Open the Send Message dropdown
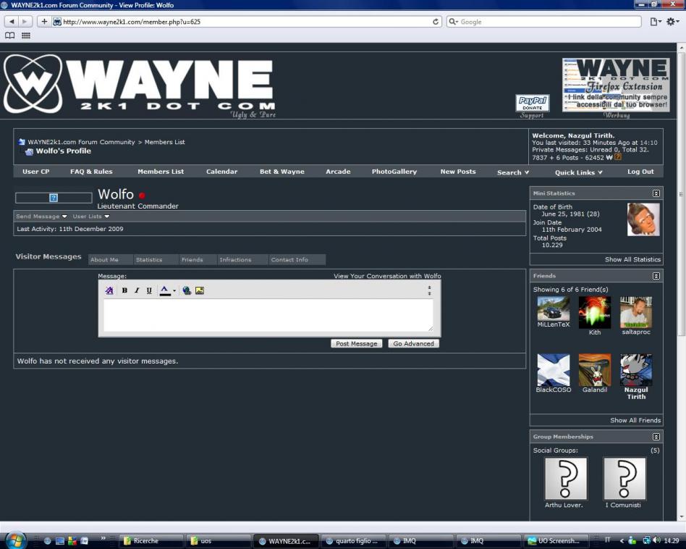This screenshot has width=686, height=549. 41,217
